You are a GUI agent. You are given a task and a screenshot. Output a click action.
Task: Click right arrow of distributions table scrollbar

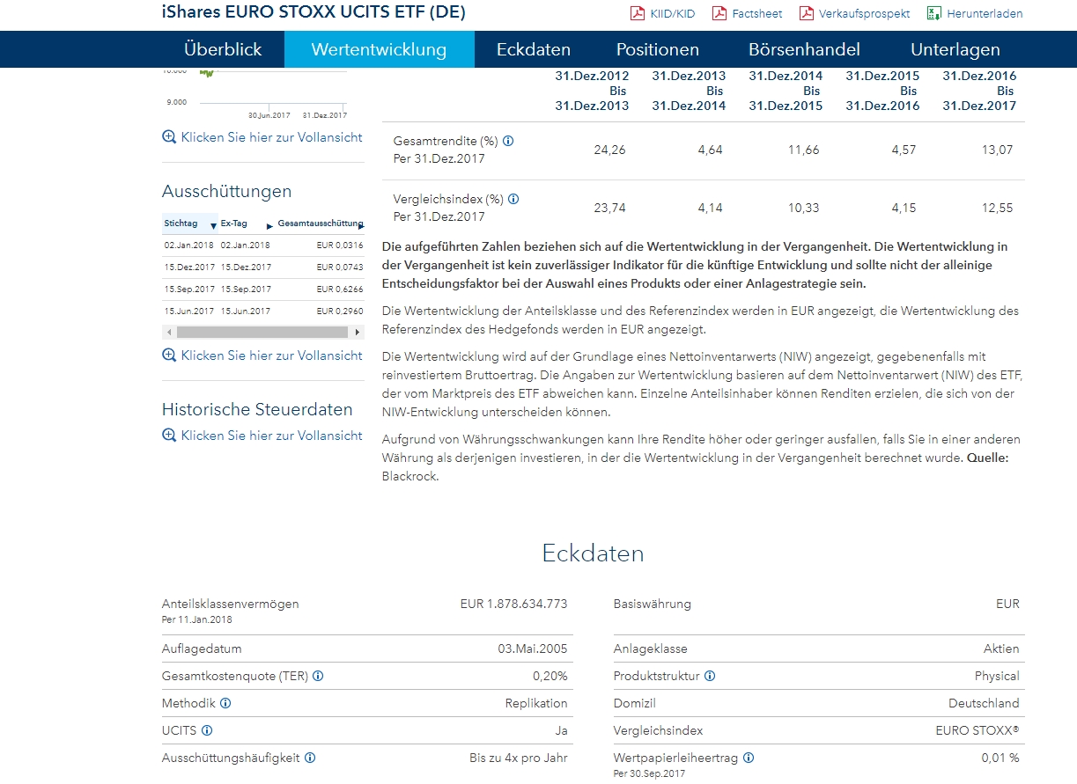358,333
